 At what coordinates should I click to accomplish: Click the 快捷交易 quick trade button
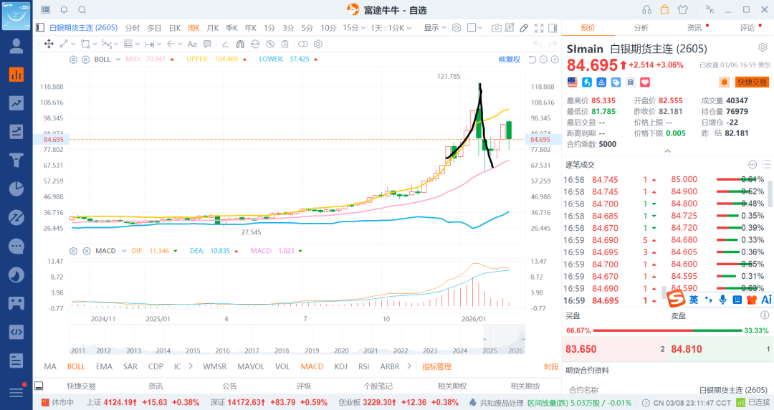click(752, 82)
